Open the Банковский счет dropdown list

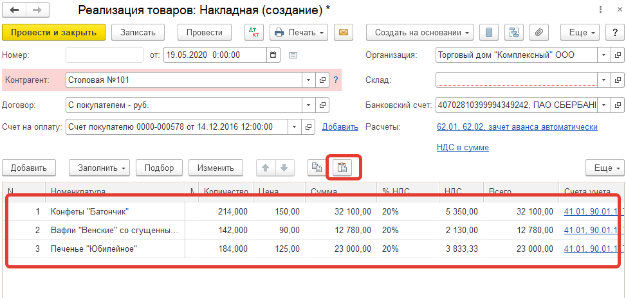[x=603, y=105]
